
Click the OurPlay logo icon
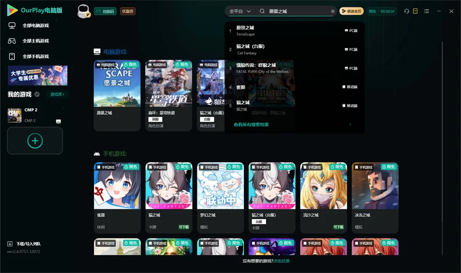pos(12,10)
